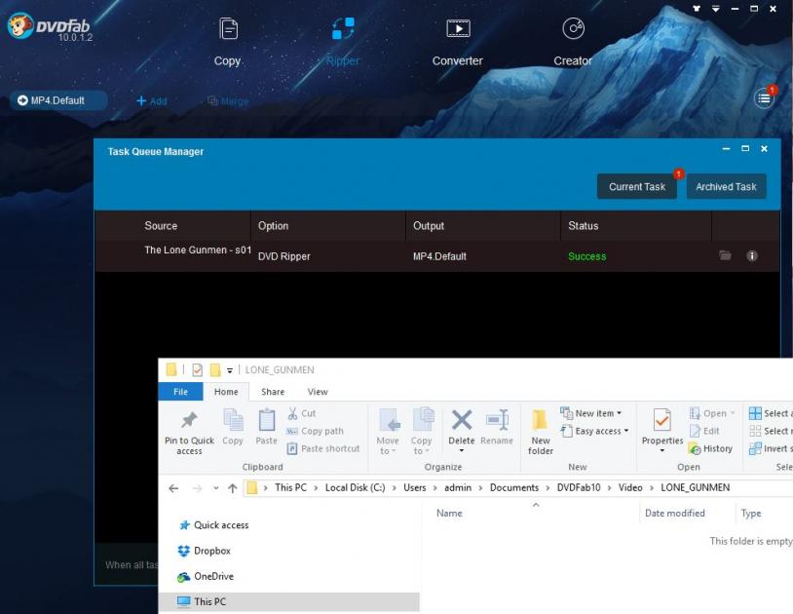Select Dropbox in navigation pane
Viewport: 793px width, 614px height.
pyautogui.click(x=211, y=551)
